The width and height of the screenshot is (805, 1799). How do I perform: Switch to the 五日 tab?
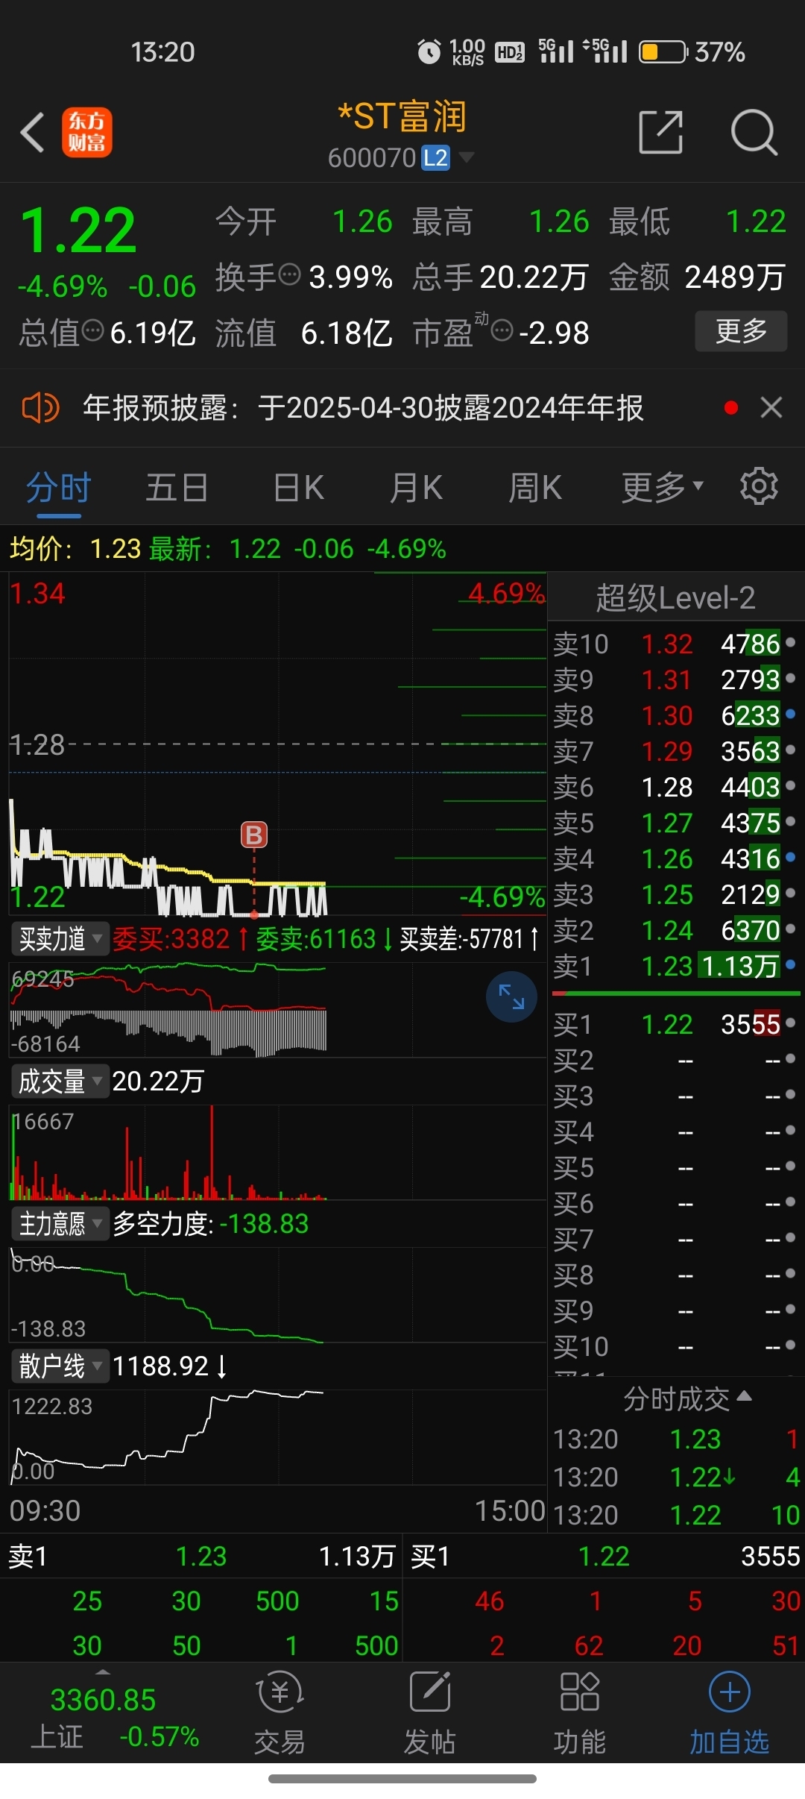click(177, 489)
